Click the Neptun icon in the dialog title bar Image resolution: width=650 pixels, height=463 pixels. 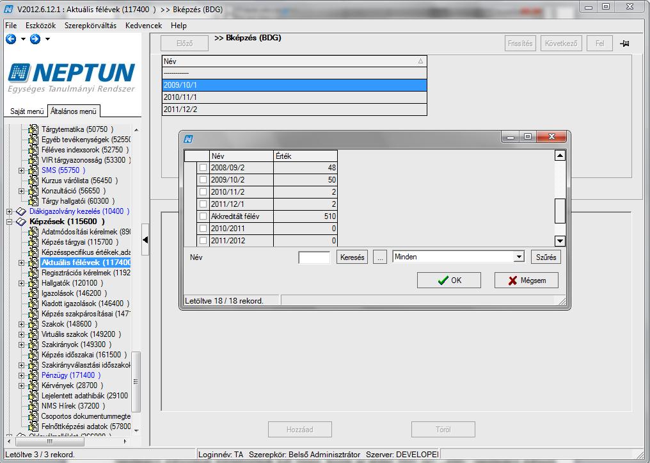click(188, 139)
